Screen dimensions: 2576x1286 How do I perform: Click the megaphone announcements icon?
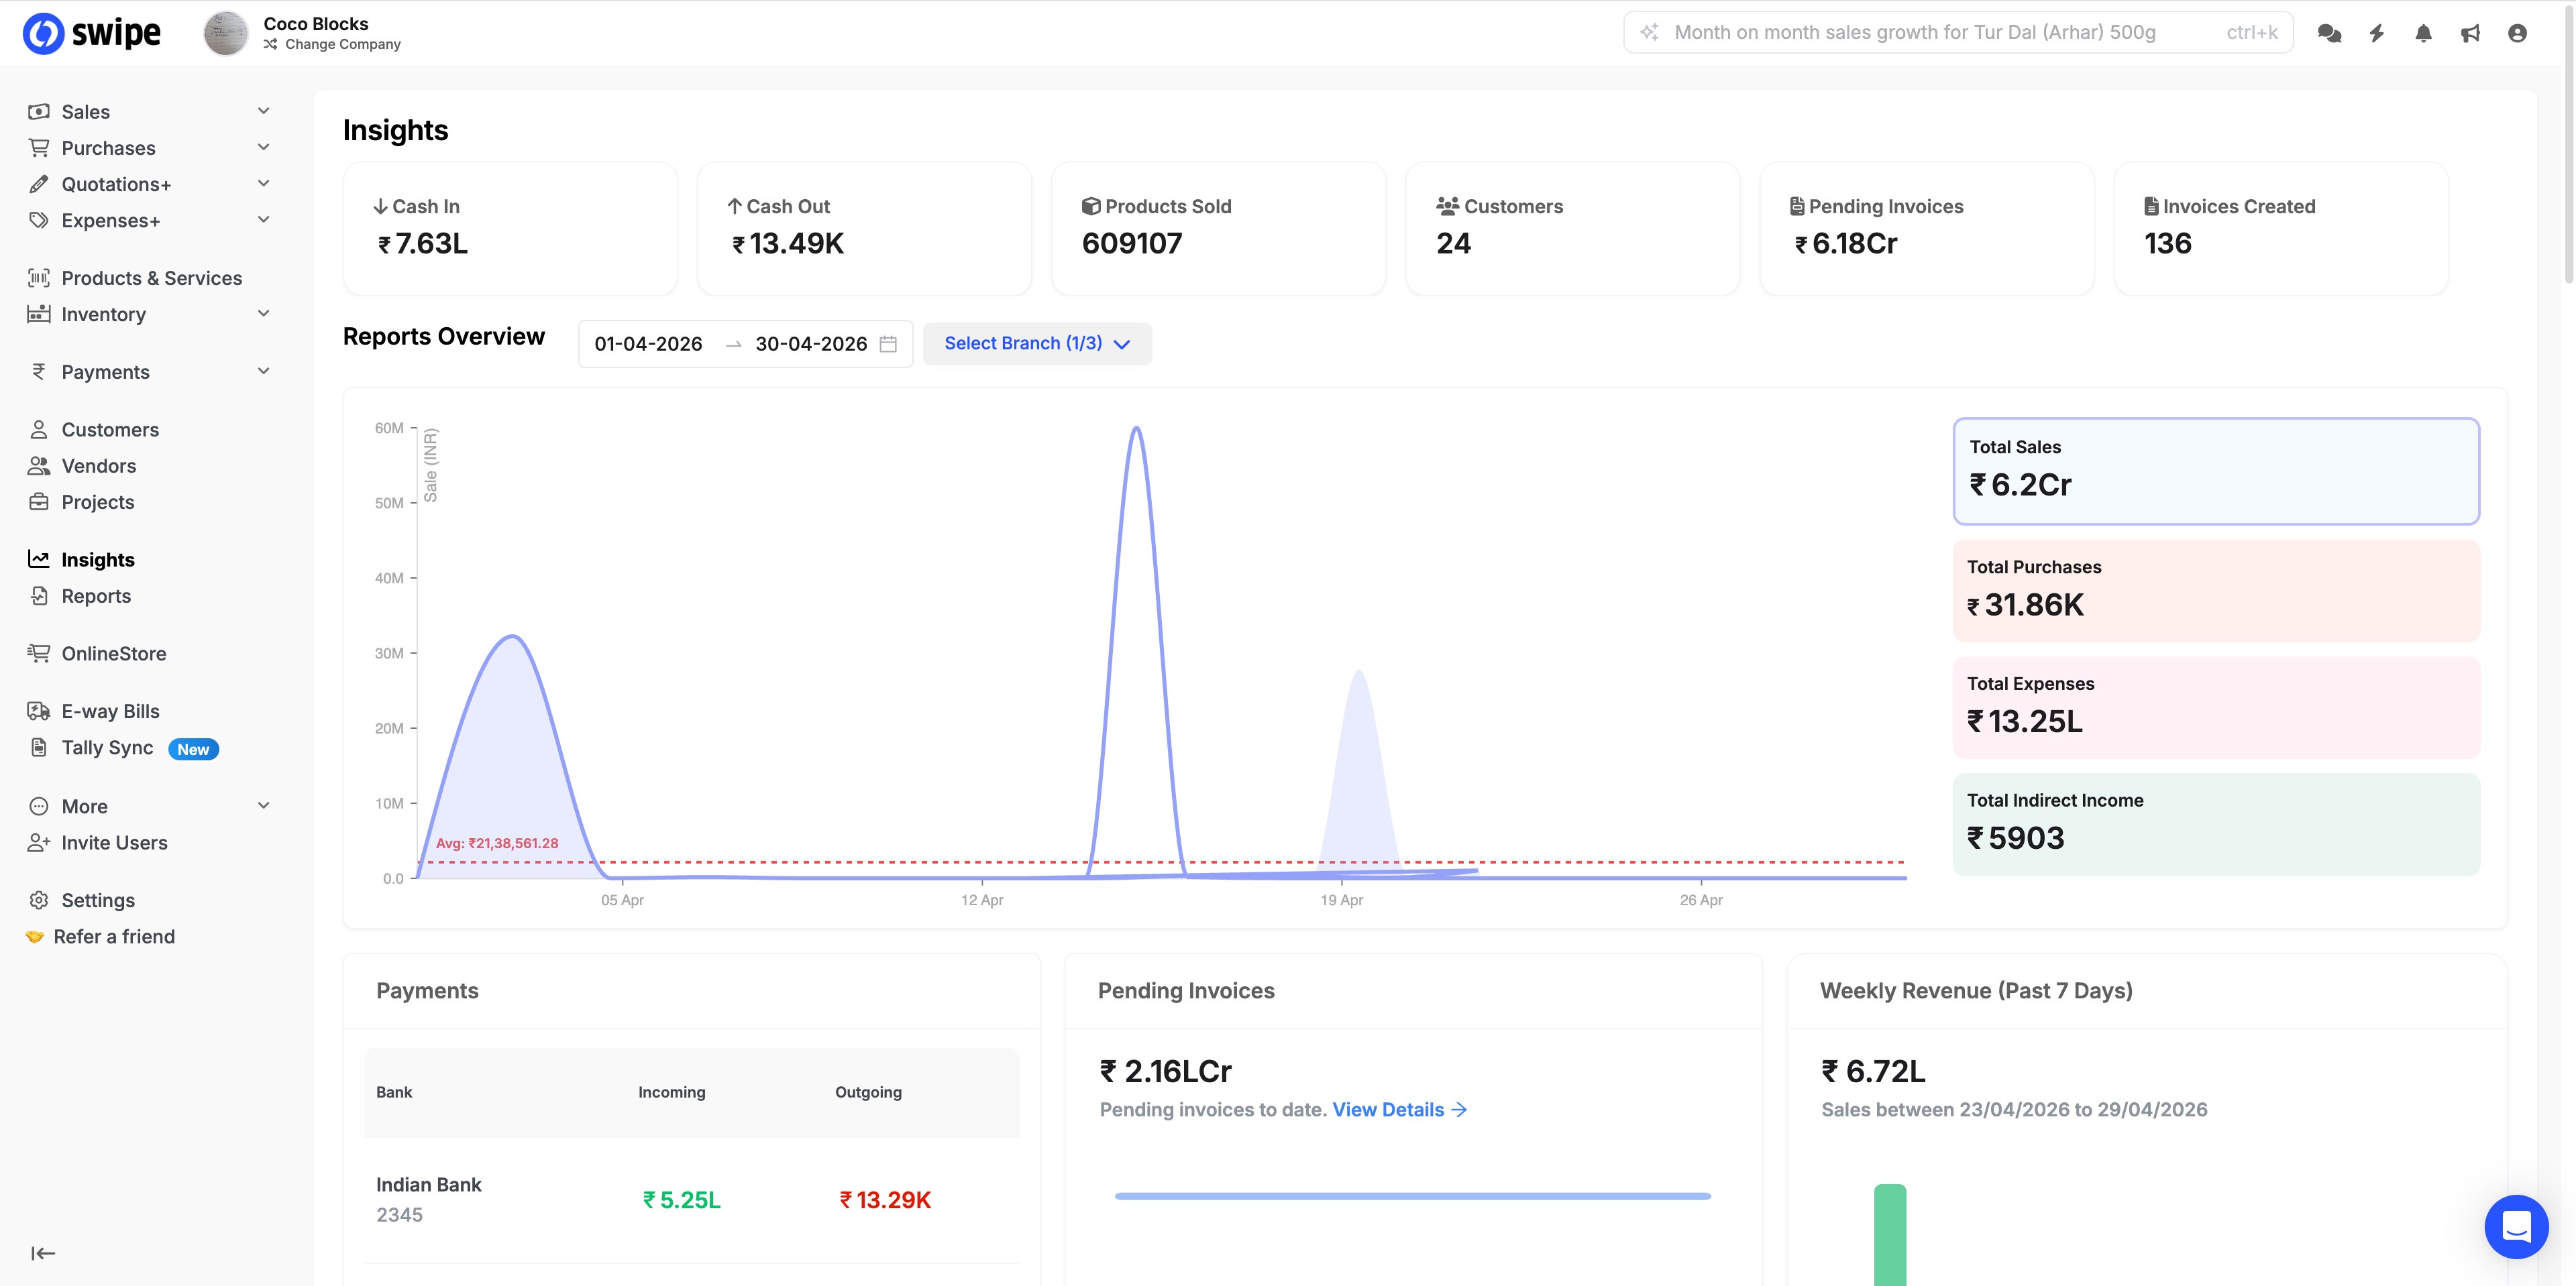pyautogui.click(x=2470, y=33)
